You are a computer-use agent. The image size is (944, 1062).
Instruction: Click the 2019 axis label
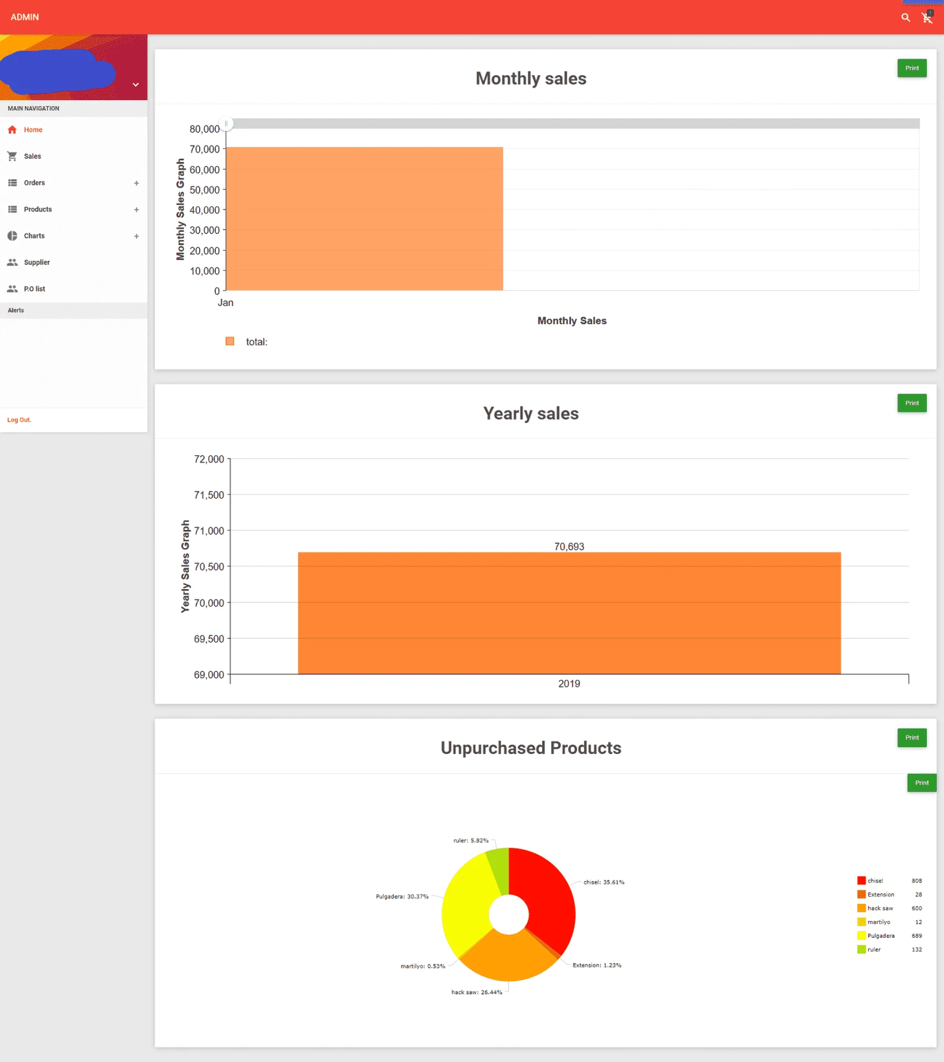pos(569,684)
